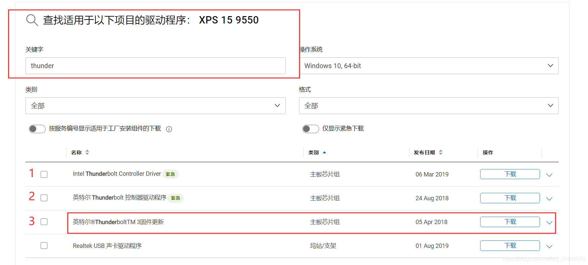Toggle 仅显示紧急下载 switch
Viewport: 588px width, 265px height.
point(310,129)
